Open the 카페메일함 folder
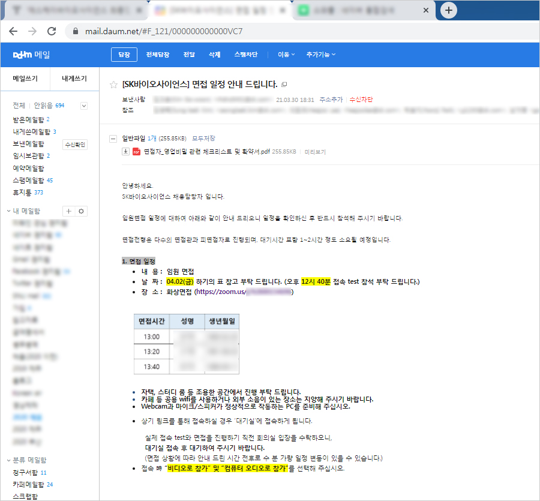540x501 pixels. click(33, 484)
